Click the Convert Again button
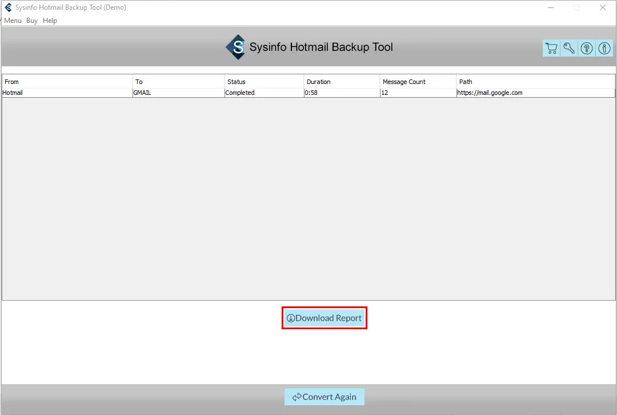This screenshot has width=617, height=415. click(324, 397)
